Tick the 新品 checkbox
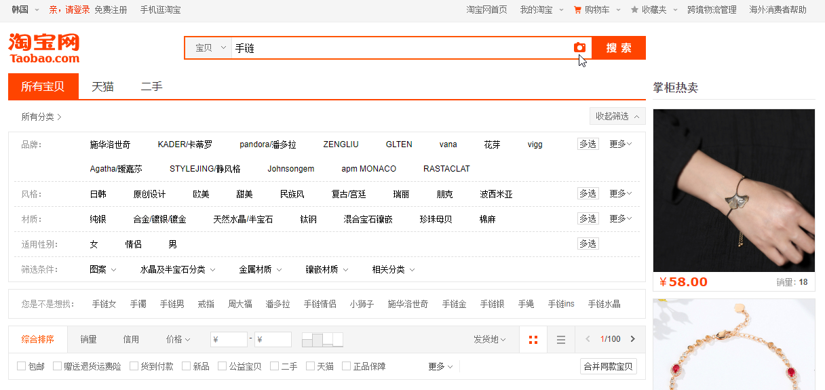This screenshot has height=390, width=825. coord(187,366)
